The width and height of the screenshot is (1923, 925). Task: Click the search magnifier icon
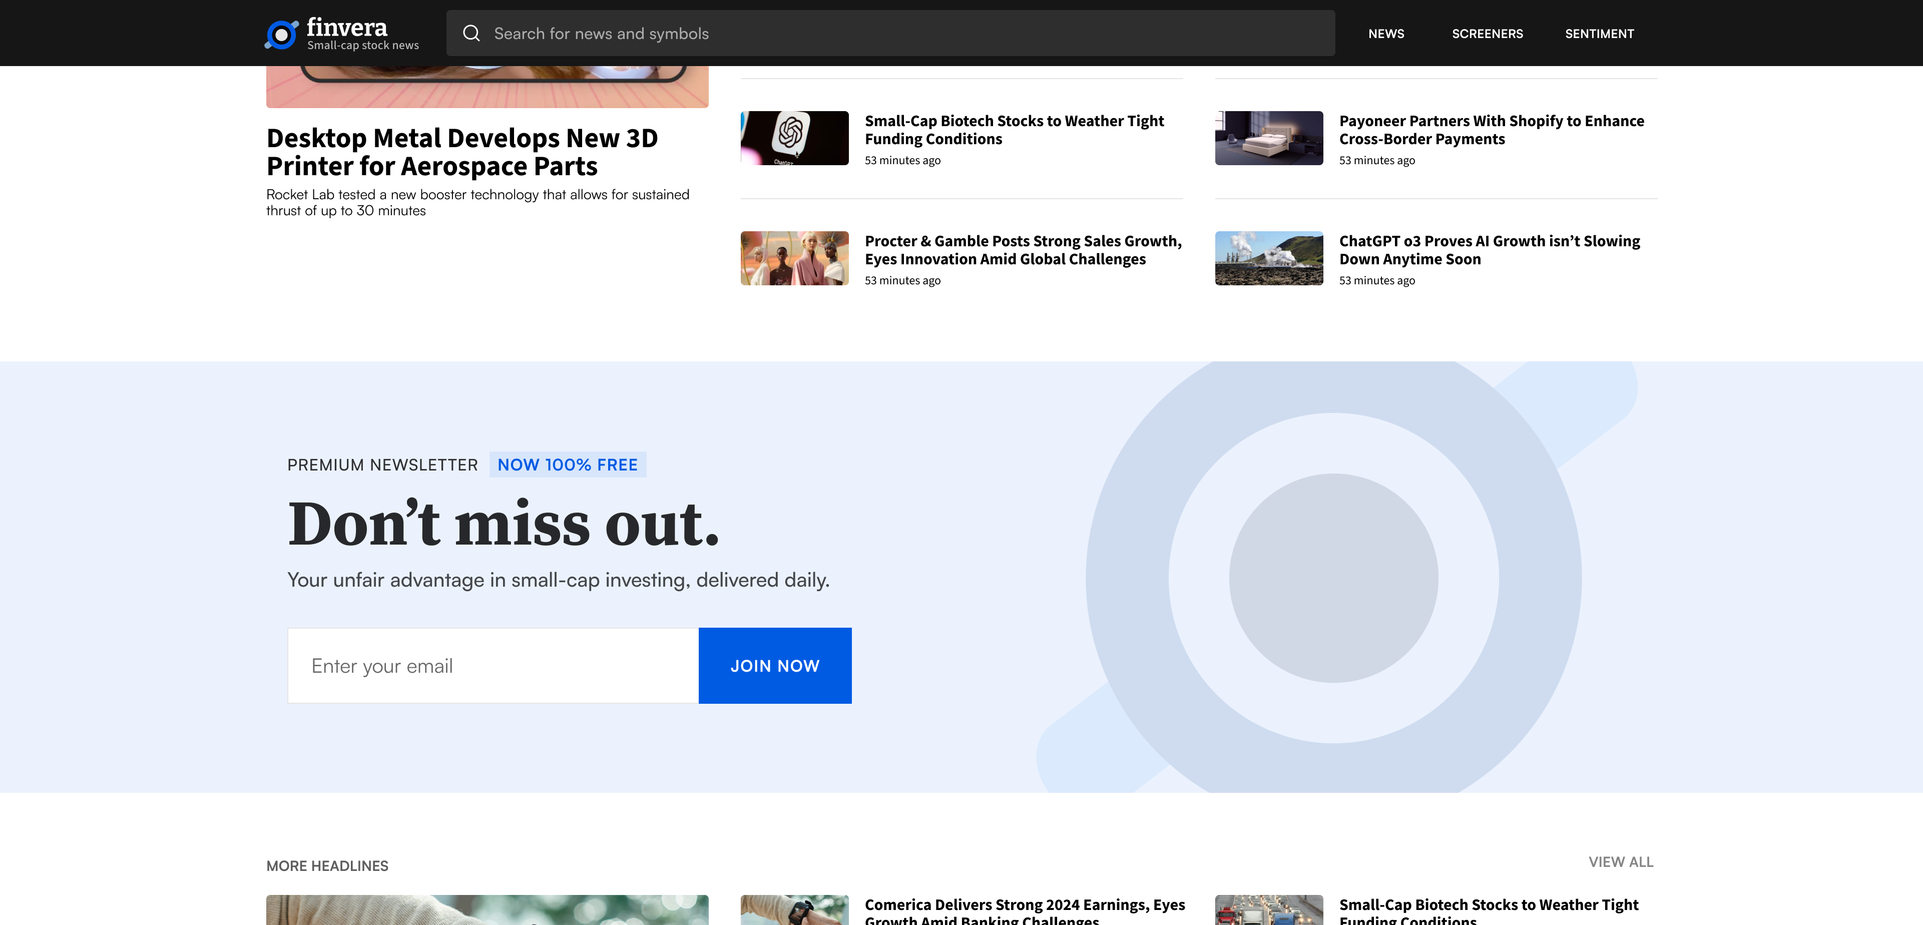(471, 34)
